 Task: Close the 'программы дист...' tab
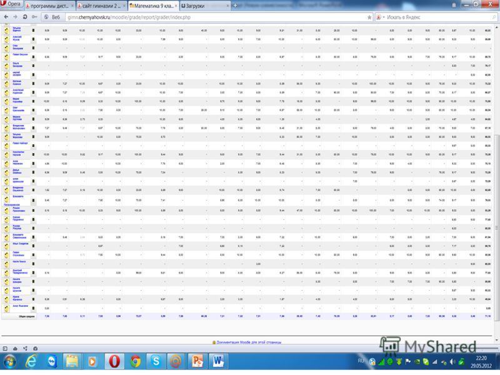point(72,6)
